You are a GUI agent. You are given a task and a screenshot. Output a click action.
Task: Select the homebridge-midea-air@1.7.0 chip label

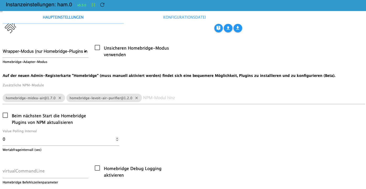tap(31, 98)
